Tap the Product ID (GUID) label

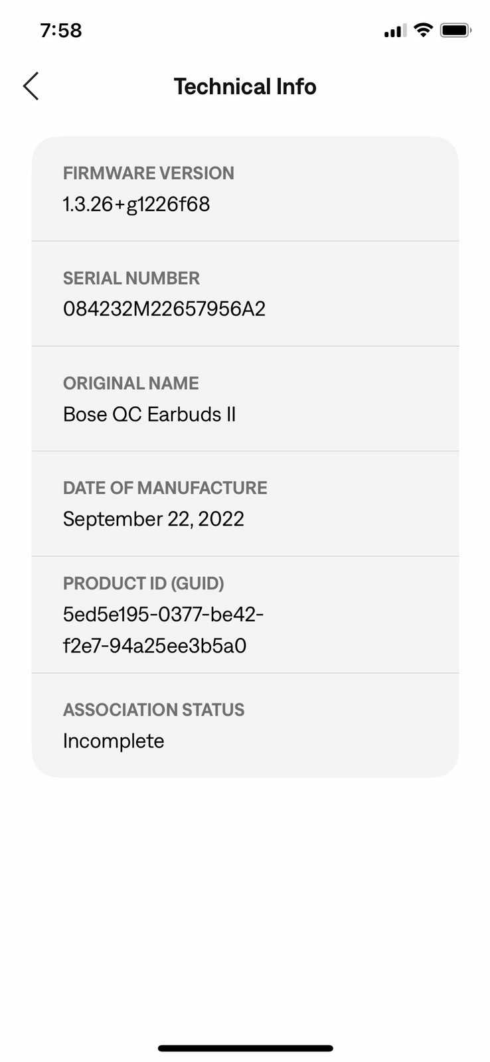pos(143,583)
